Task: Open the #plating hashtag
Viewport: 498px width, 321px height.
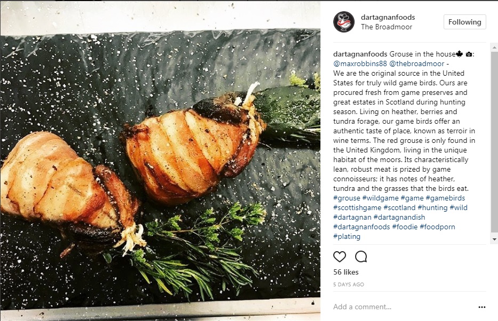Action: click(x=347, y=237)
